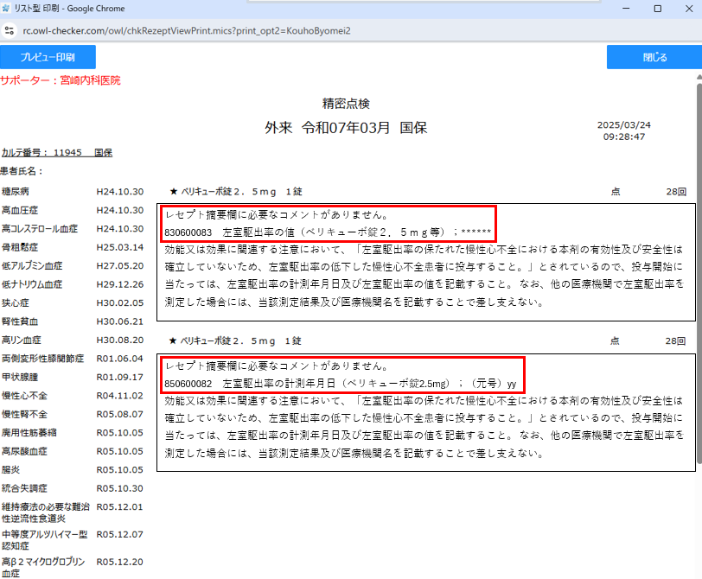This screenshot has height=579, width=702.
Task: Click the カルテ番号：11945 国保 text
Action: (x=57, y=153)
